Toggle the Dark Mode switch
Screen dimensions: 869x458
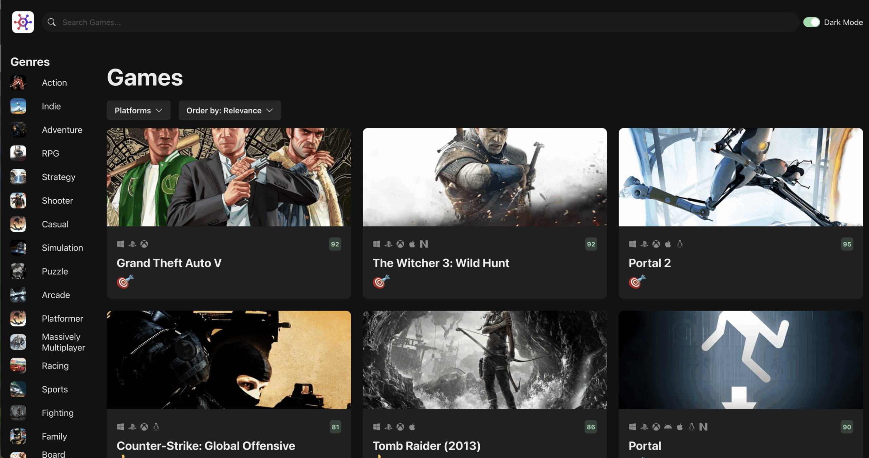(811, 22)
